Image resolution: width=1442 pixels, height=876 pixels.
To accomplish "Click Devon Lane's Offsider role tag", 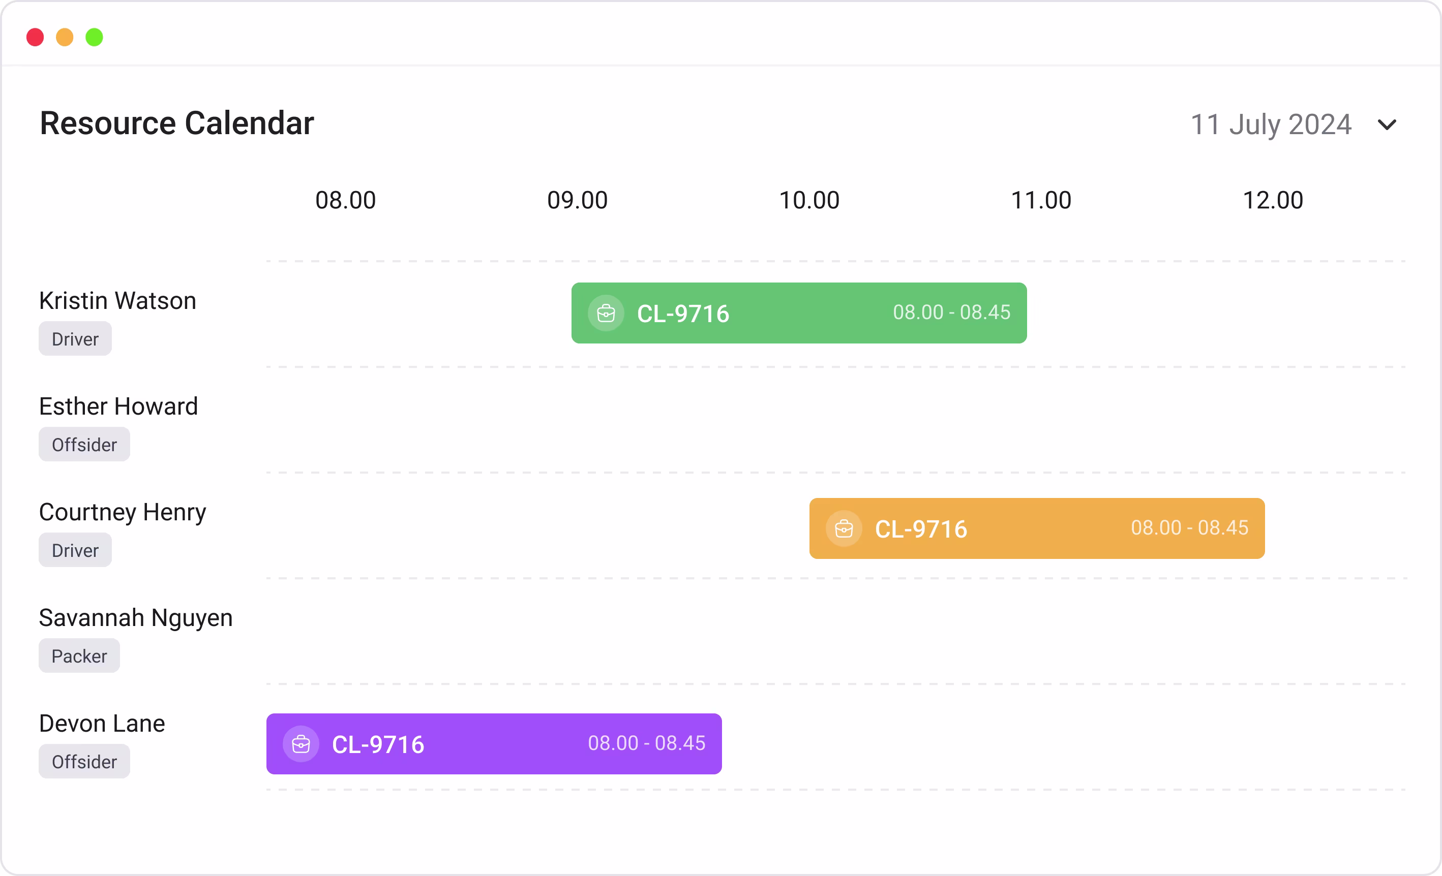I will 84,762.
